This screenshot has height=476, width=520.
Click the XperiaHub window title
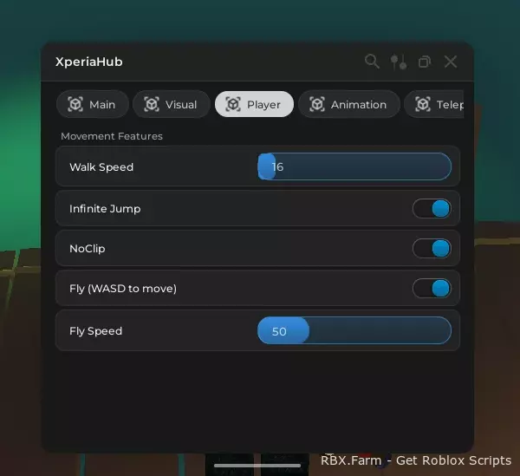pos(89,62)
